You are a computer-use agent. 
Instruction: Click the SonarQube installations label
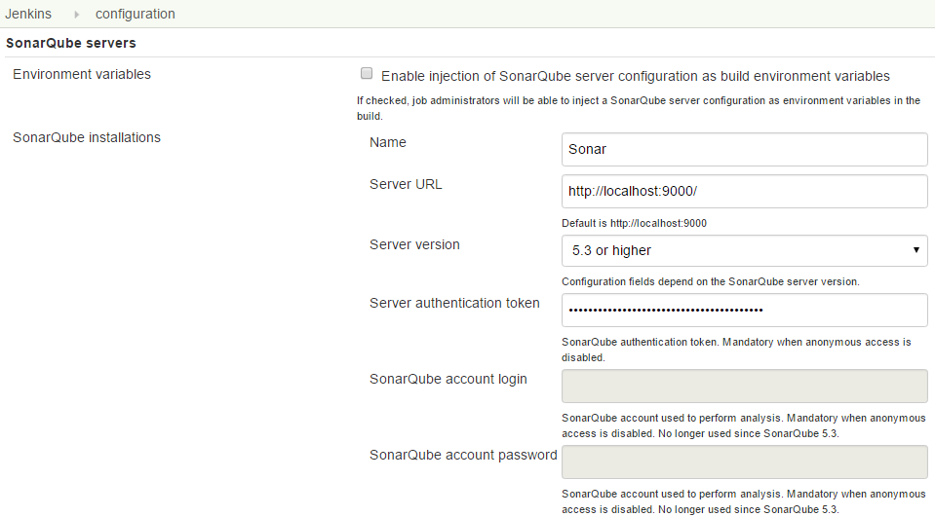[x=87, y=137]
